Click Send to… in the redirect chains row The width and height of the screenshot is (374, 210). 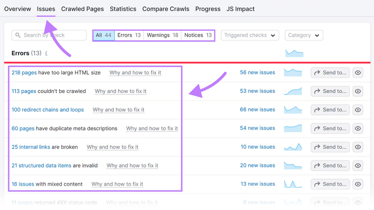(x=330, y=110)
